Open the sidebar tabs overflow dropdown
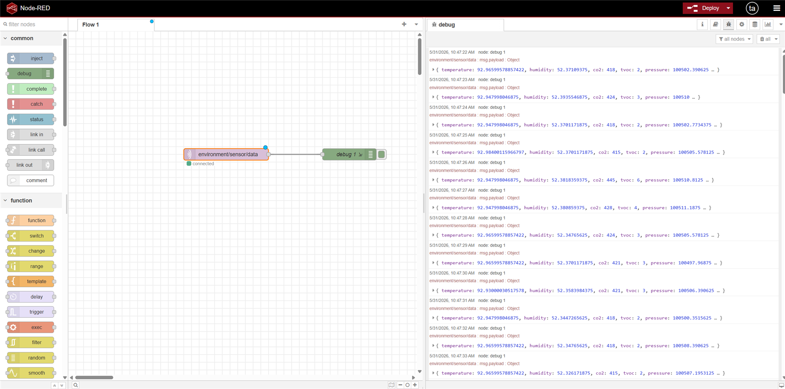 (781, 25)
